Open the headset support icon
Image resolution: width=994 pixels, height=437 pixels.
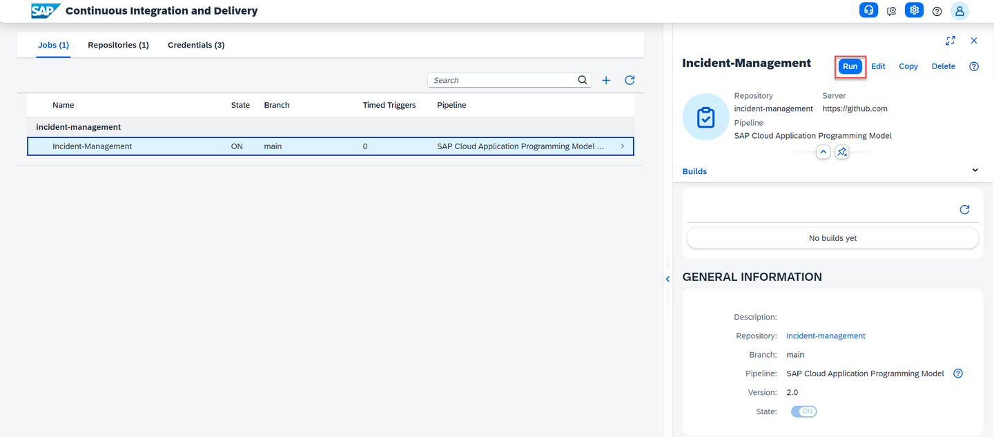(x=868, y=10)
